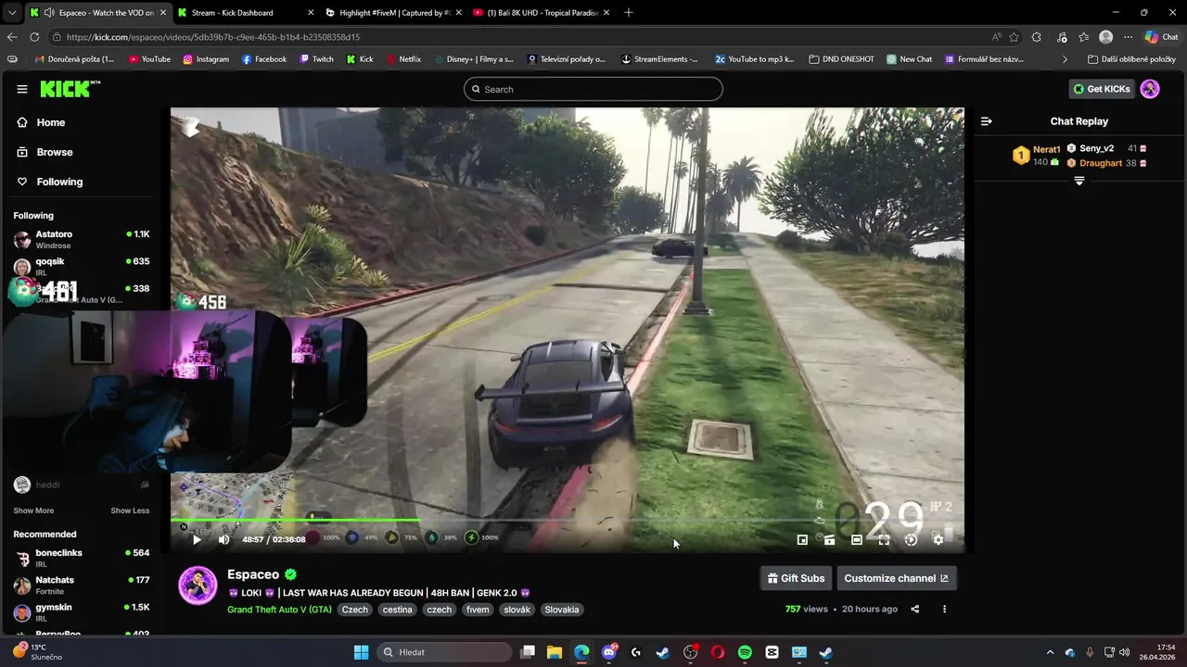Toggle fullscreen in the video player
Viewport: 1187px width, 667px height.
click(x=884, y=539)
